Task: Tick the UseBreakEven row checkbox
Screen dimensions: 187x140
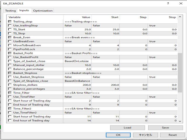Action: pyautogui.click(x=10, y=41)
